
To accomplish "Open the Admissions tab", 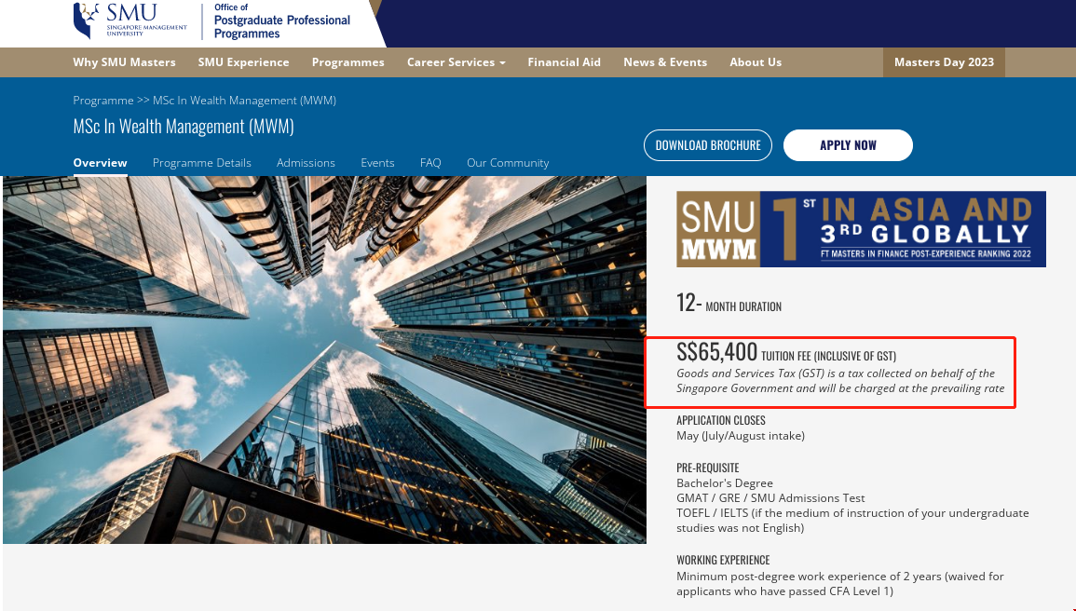I will pos(306,162).
